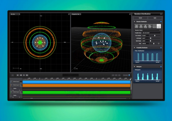Viewport: 172px width, 121px height.
Task: Maximize the Top View viewport
Action: [x=69, y=14]
